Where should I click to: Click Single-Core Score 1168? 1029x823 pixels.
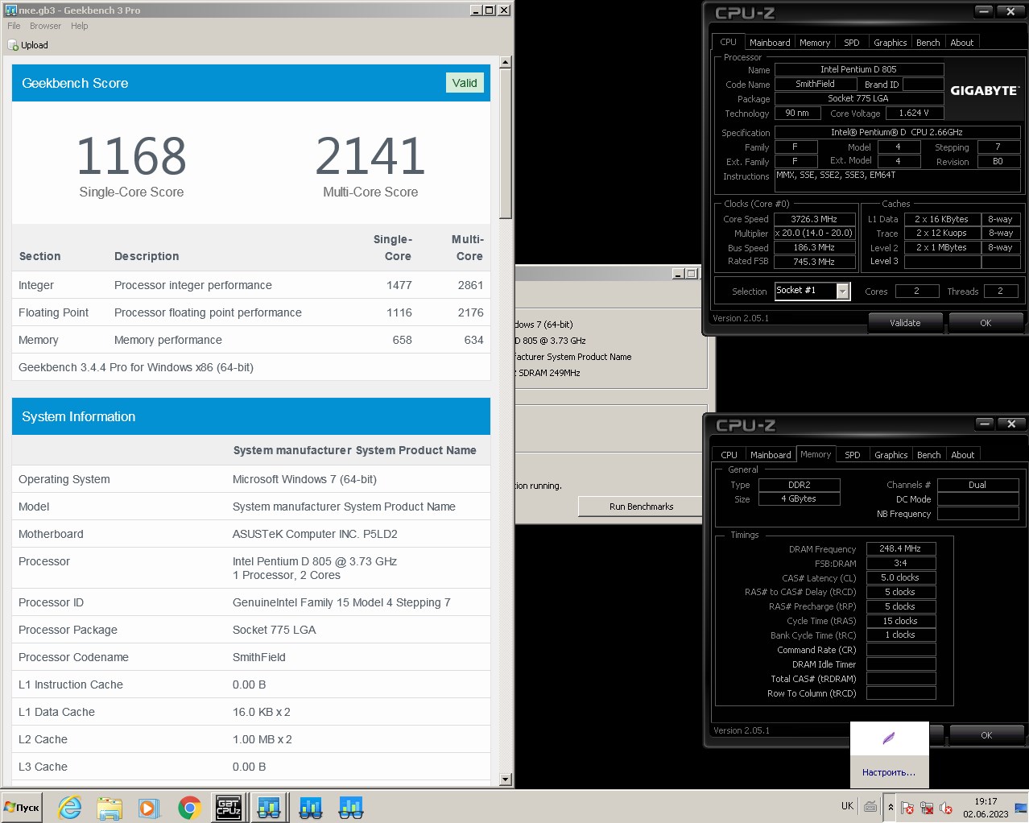click(x=131, y=156)
